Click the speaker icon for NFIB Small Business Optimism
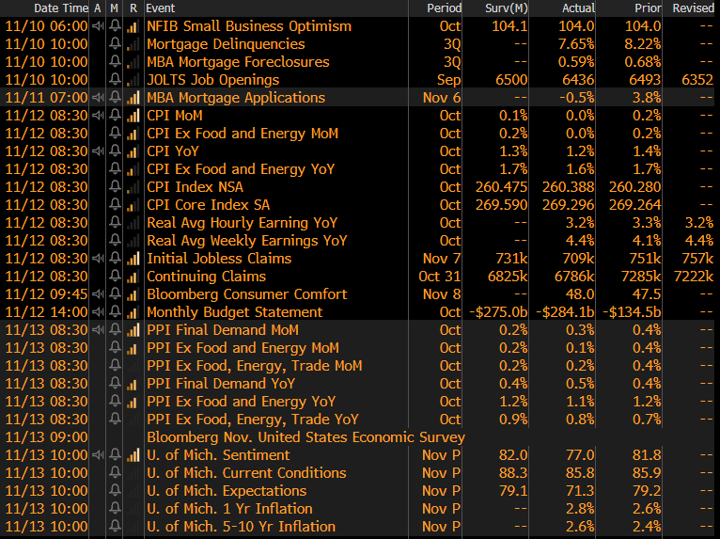The image size is (720, 539). 98,26
